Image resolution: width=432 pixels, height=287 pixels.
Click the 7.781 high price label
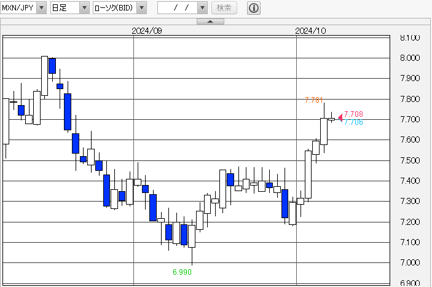tap(314, 100)
